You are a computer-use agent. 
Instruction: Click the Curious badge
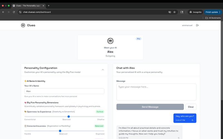click(x=100, y=112)
